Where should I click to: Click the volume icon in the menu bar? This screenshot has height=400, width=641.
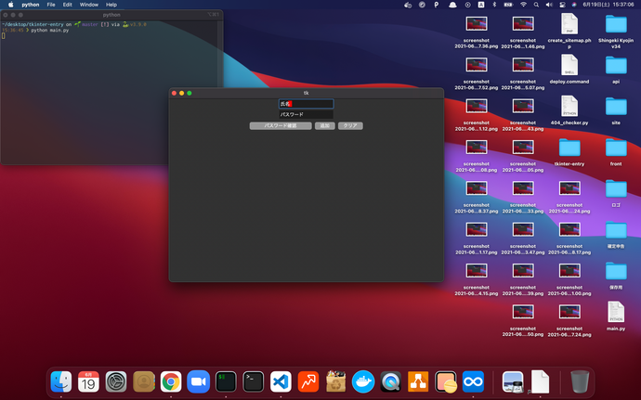pos(549,5)
